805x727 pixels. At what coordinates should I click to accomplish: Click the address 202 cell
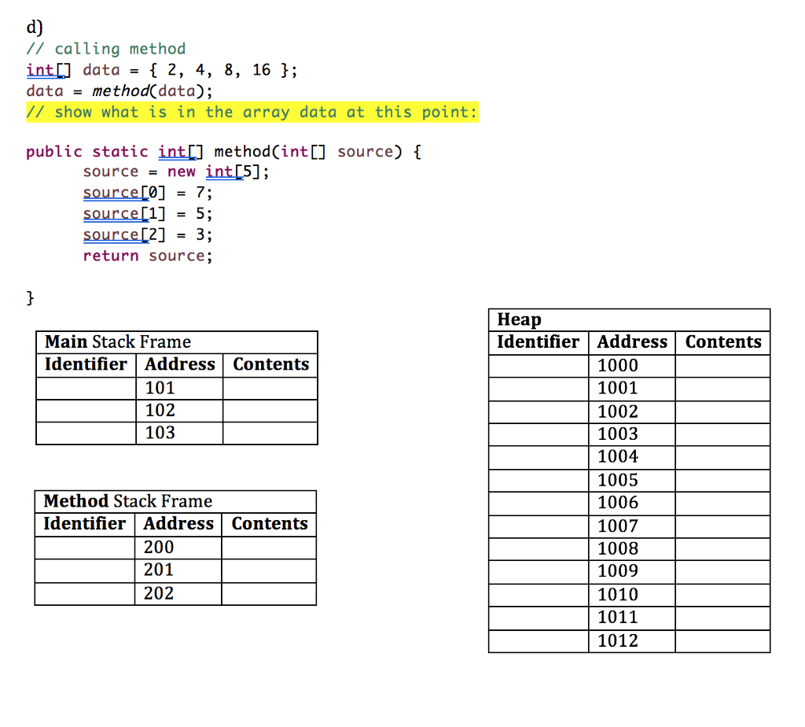tap(178, 593)
